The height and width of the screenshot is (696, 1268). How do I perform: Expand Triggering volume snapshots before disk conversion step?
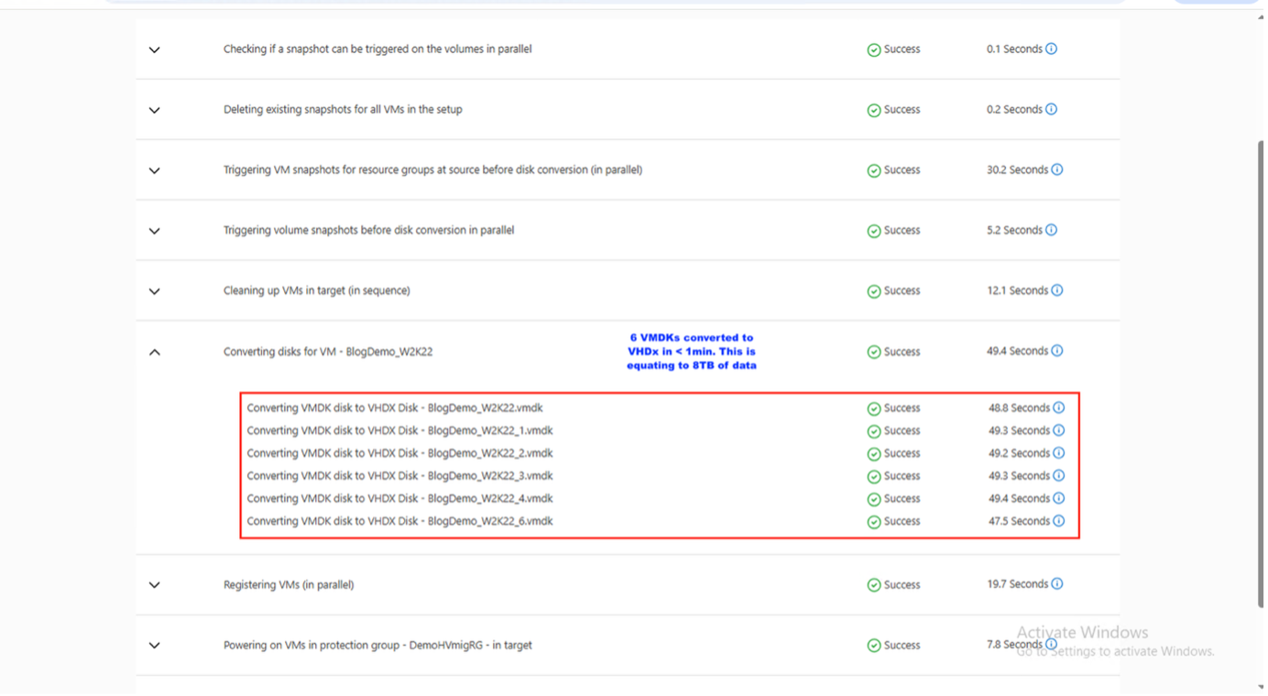(155, 231)
